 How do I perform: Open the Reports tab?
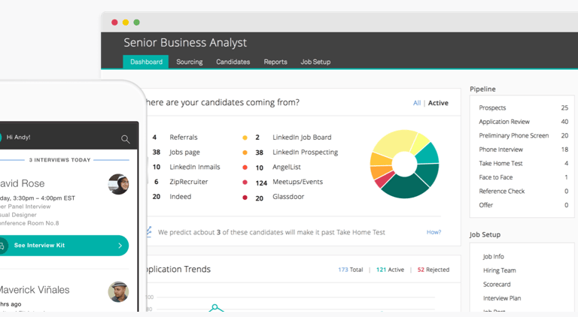click(x=275, y=62)
